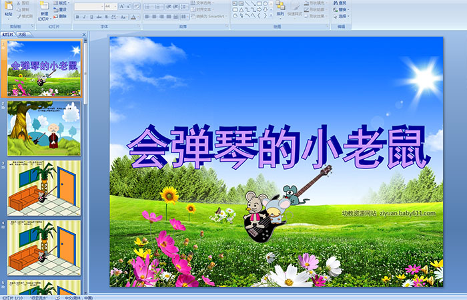Select the Triangle shape in the gallery

[241, 10]
